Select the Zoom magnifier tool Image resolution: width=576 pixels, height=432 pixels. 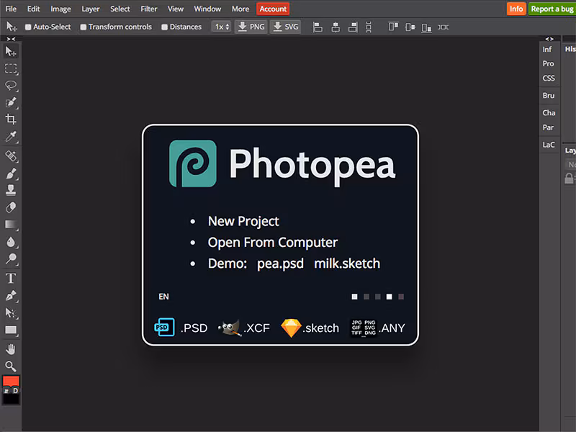(11, 366)
